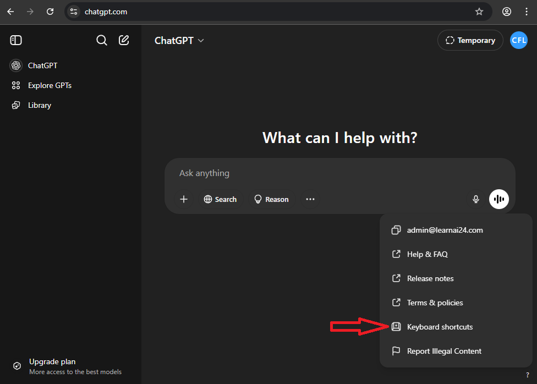Go back with the browser back arrow
This screenshot has width=537, height=384.
click(x=10, y=12)
